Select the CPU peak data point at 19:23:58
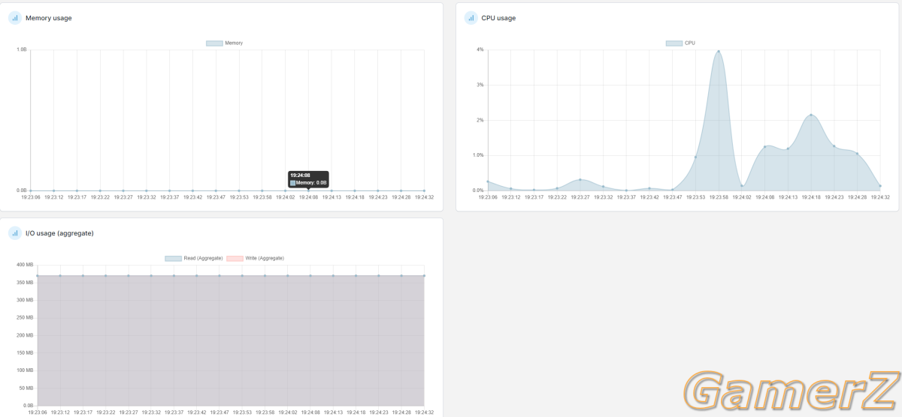Screen dimensions: 902x417 (x=719, y=51)
